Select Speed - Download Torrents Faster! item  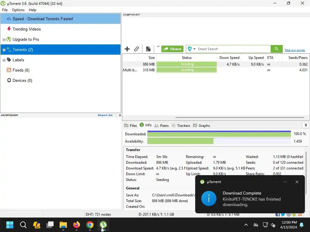(61, 19)
